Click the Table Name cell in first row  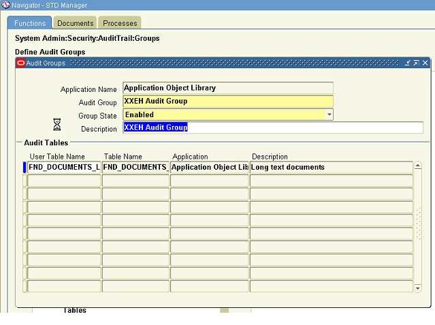135,167
